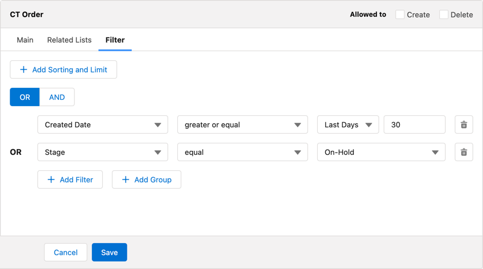The image size is (483, 269).
Task: Delete the Stage filter row
Action: [x=463, y=152]
